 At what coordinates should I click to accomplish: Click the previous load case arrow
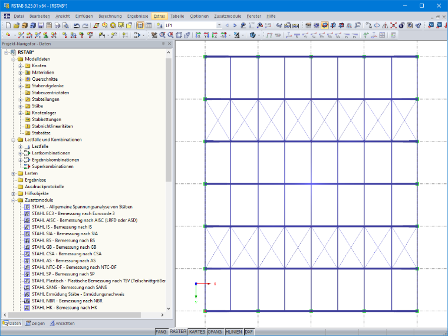pos(227,25)
